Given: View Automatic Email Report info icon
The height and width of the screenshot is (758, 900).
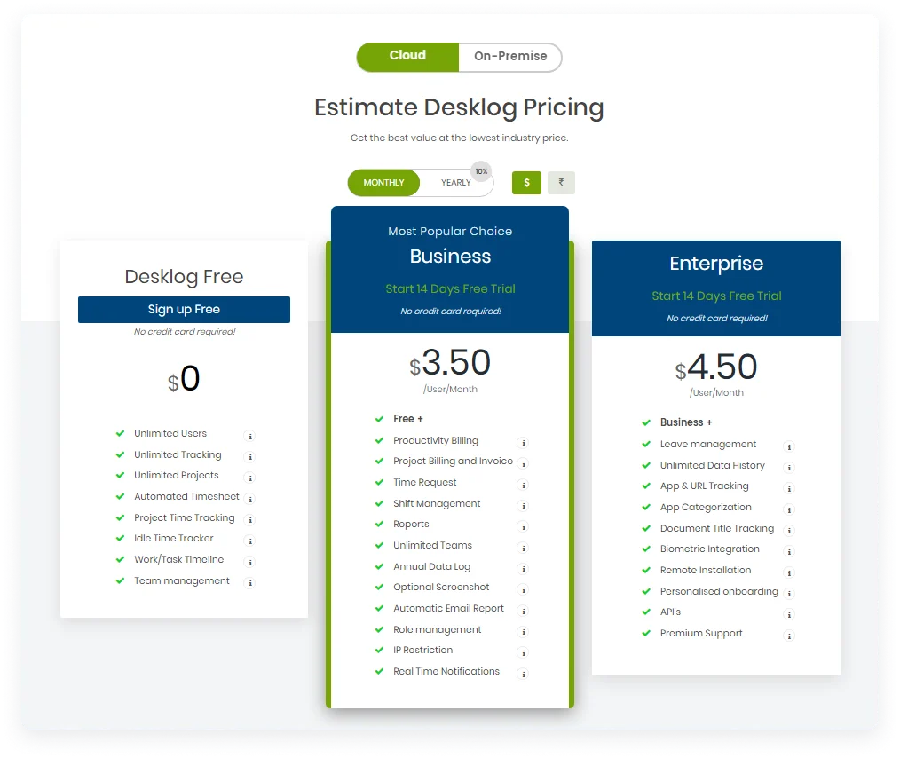Looking at the screenshot, I should click(x=523, y=612).
